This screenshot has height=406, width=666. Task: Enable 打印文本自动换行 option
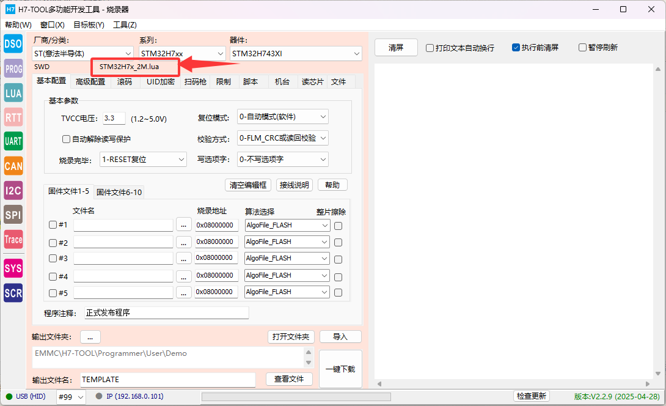[x=430, y=48]
